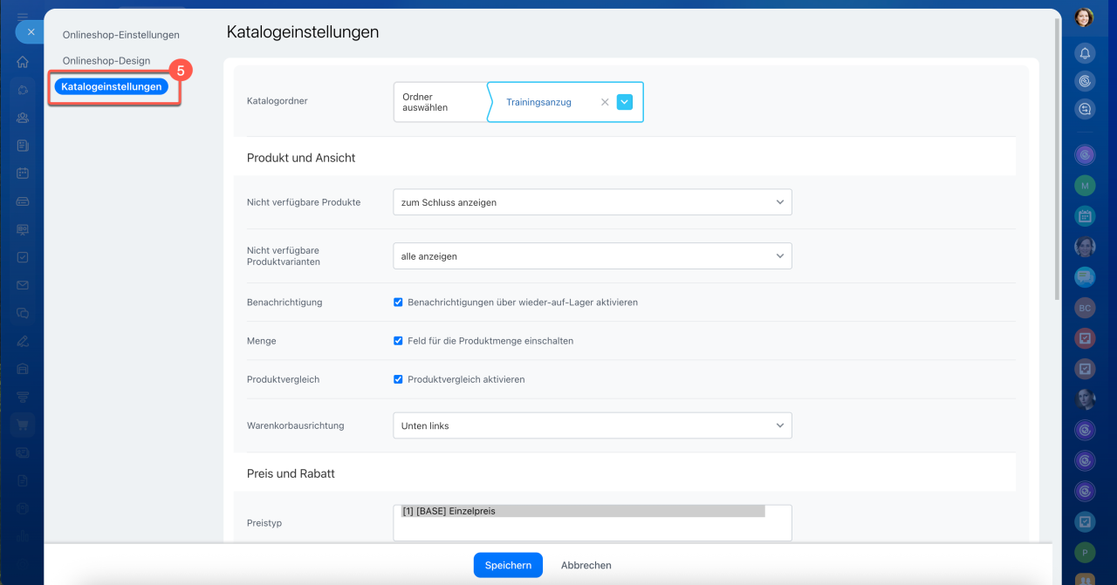Image resolution: width=1117 pixels, height=585 pixels.
Task: Open the green 'M' chat avatar
Action: 1085,186
